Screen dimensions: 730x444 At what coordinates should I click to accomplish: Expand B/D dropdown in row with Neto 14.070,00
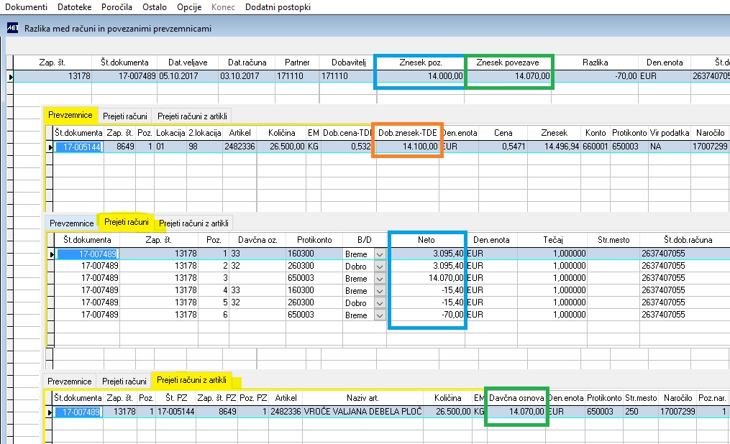pyautogui.click(x=380, y=279)
